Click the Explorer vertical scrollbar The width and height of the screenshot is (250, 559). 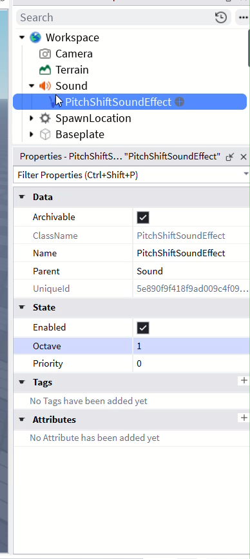click(248, 48)
